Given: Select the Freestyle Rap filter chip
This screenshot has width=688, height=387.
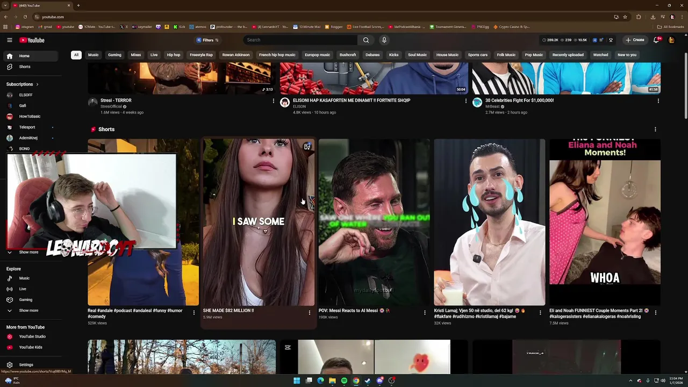Looking at the screenshot, I should pyautogui.click(x=201, y=55).
